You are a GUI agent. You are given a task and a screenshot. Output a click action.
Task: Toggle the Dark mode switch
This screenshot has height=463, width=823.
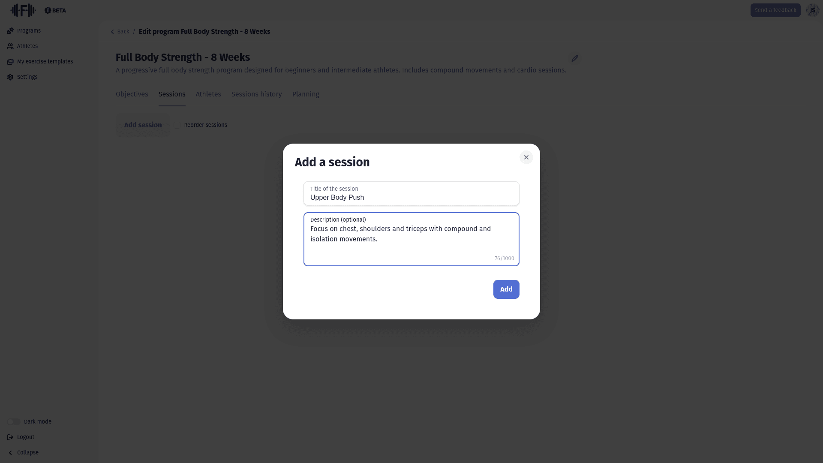coord(14,422)
